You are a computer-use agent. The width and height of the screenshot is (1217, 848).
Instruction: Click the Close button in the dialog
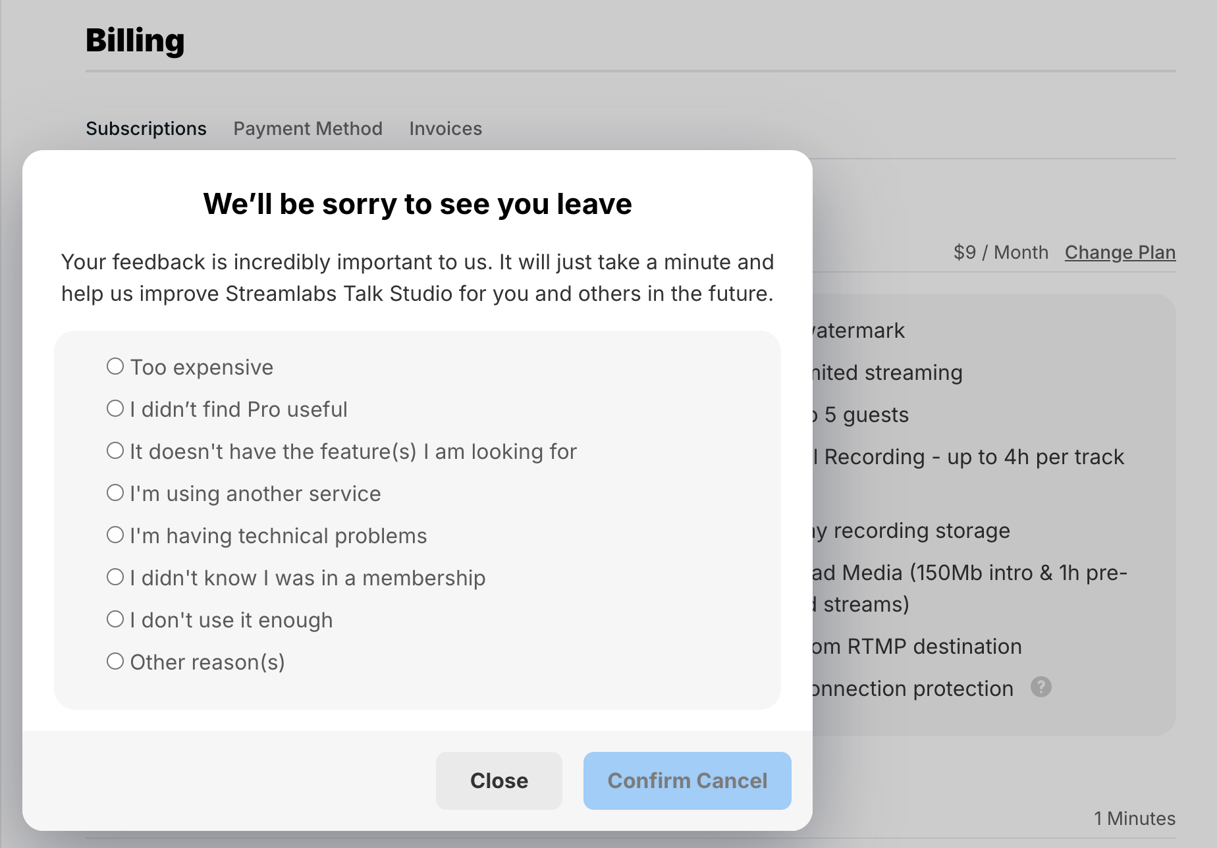499,780
